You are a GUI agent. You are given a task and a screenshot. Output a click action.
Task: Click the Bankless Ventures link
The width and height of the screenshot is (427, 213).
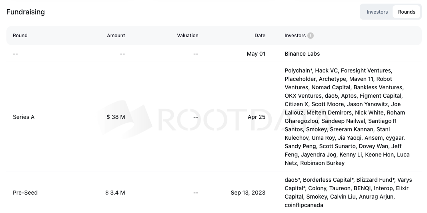click(x=378, y=87)
